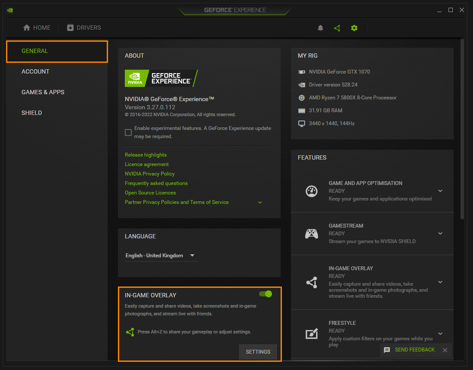This screenshot has width=473, height=370.
Task: Select General in the sidebar
Action: click(x=57, y=51)
